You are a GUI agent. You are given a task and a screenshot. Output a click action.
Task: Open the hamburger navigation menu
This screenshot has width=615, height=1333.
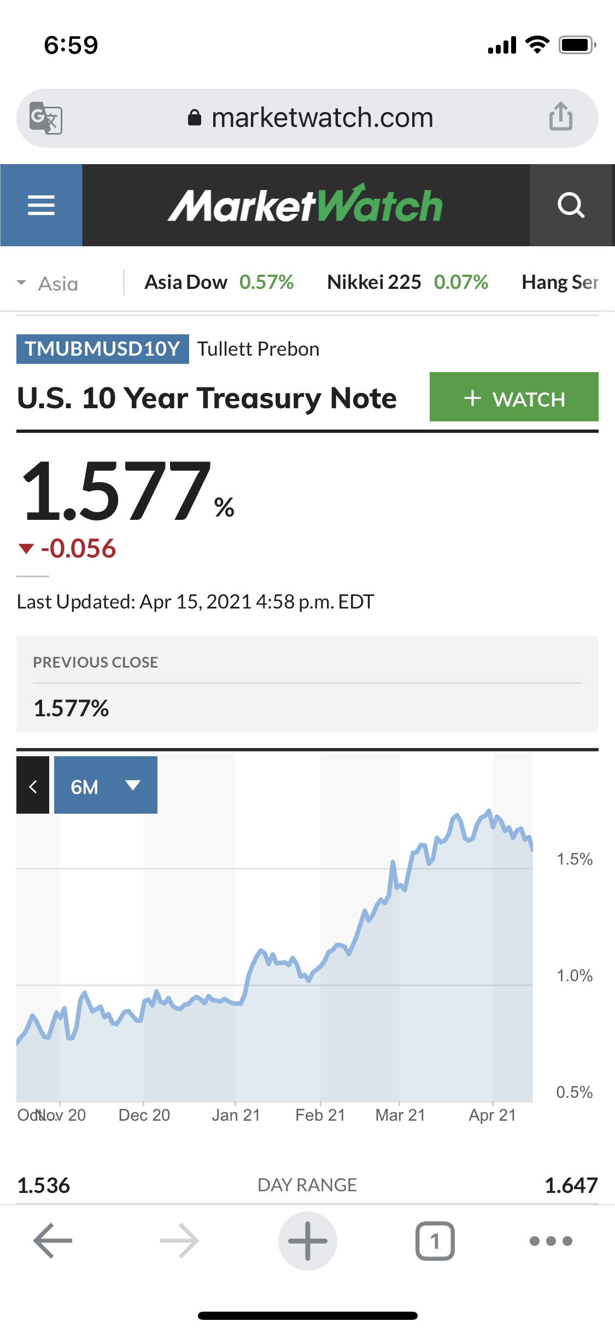point(41,205)
